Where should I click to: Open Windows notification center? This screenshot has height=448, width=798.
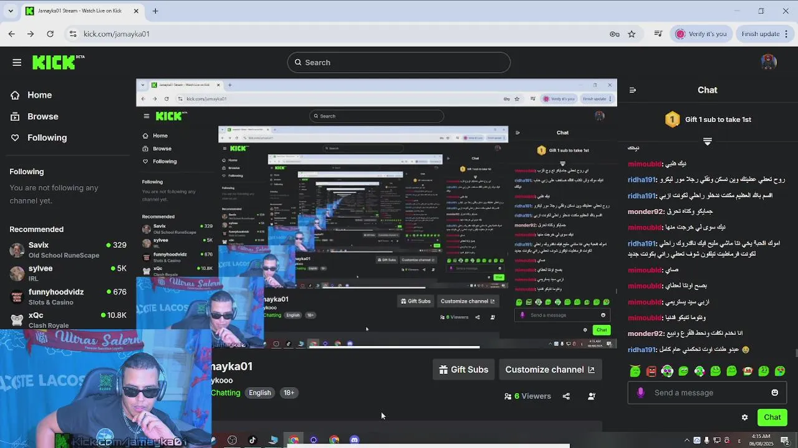coord(785,441)
